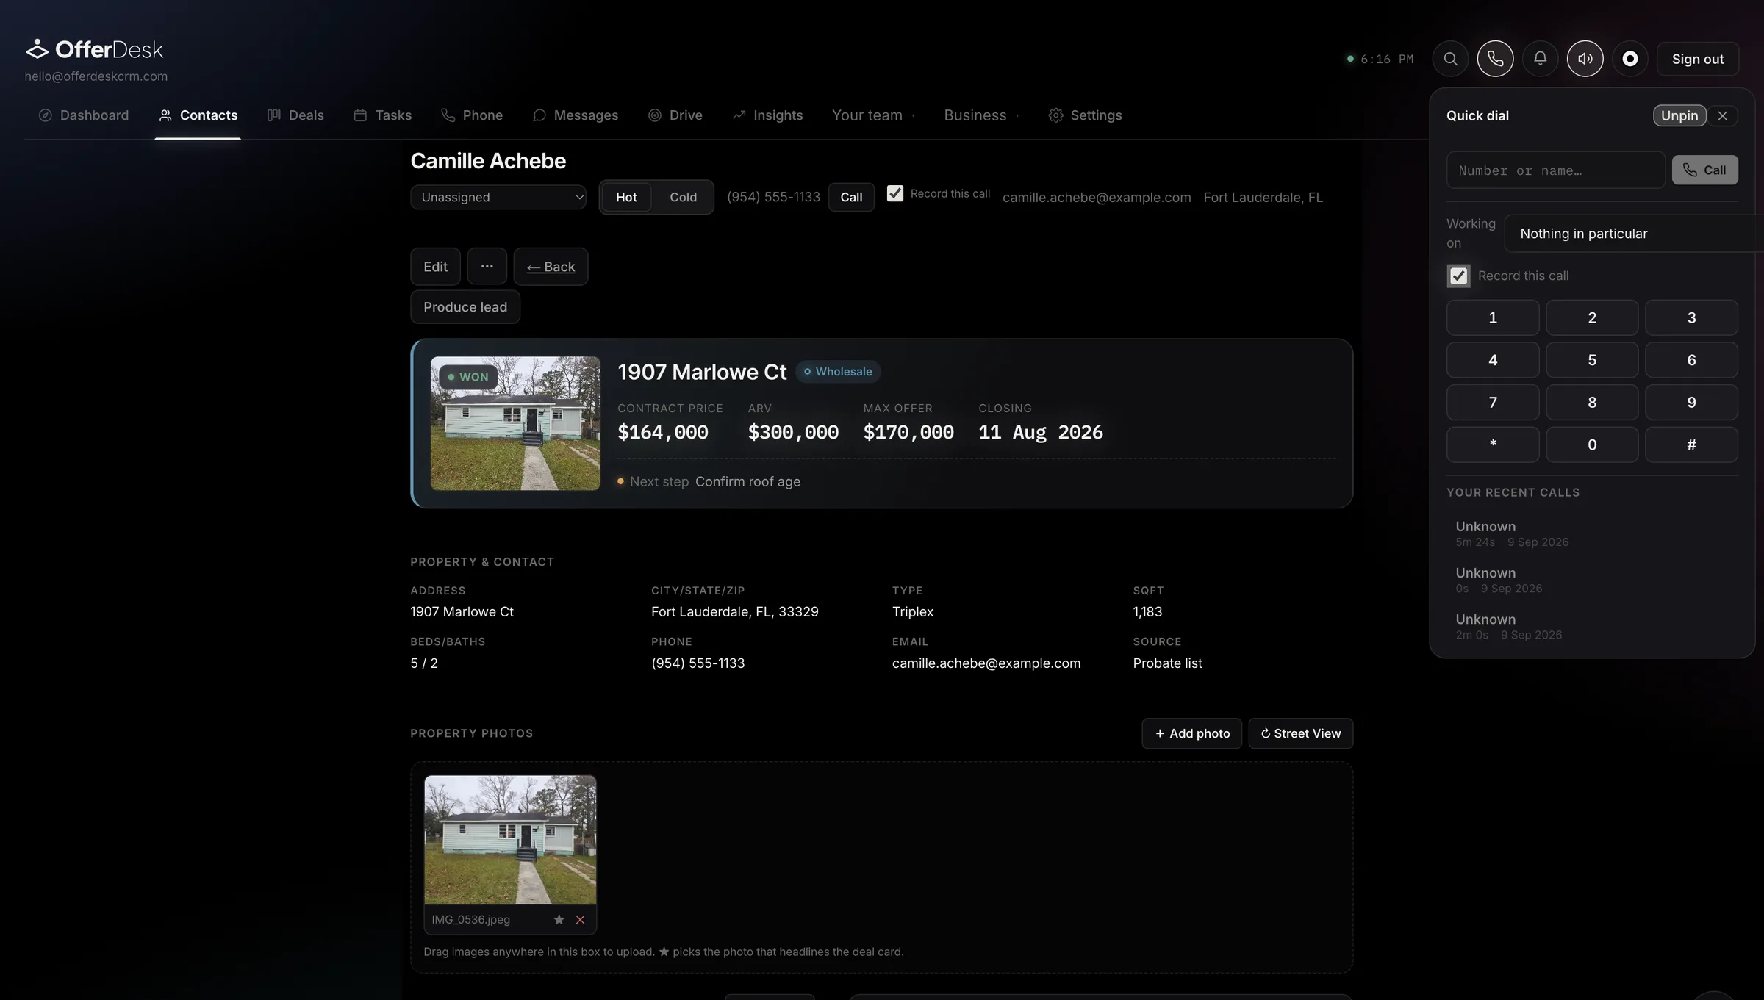
Task: Refresh Street View photo
Action: coord(1301,733)
